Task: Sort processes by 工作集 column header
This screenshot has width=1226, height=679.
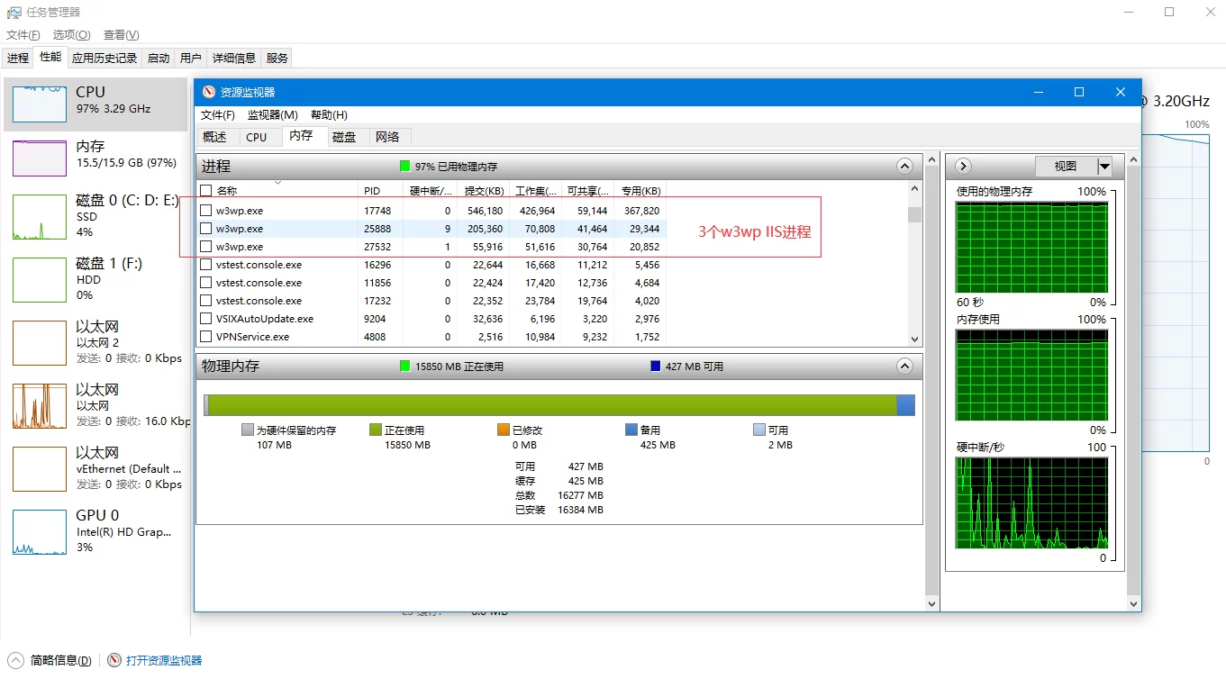Action: (x=534, y=191)
